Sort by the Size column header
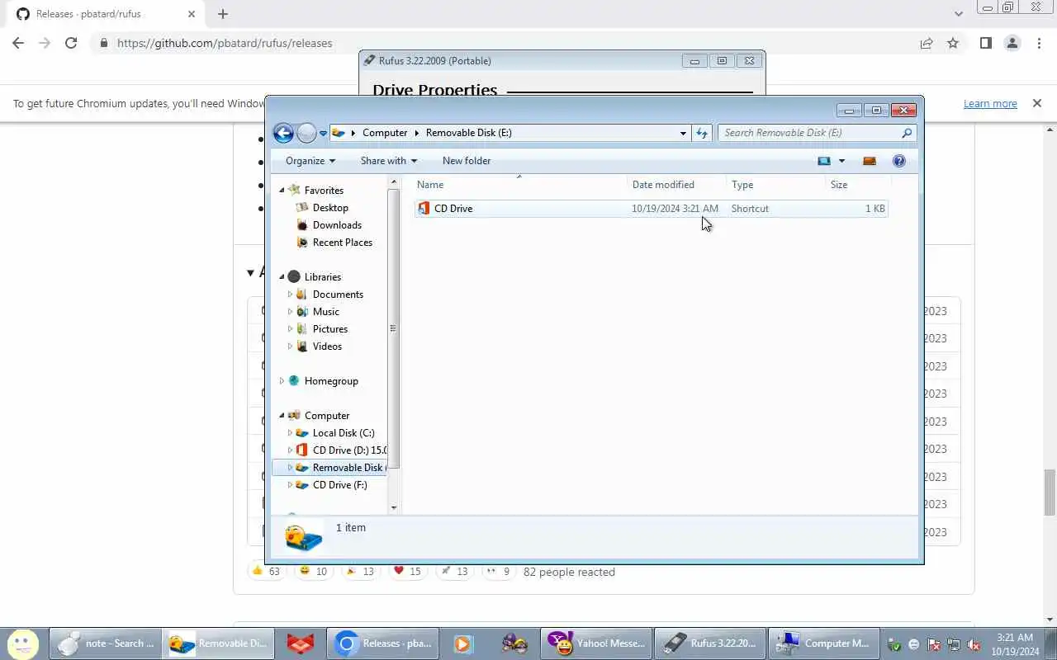This screenshot has height=660, width=1057. click(857, 185)
